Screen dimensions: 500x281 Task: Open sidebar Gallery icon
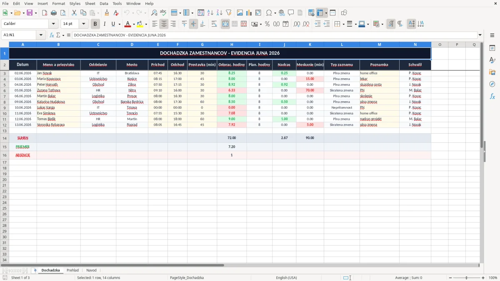click(x=492, y=72)
